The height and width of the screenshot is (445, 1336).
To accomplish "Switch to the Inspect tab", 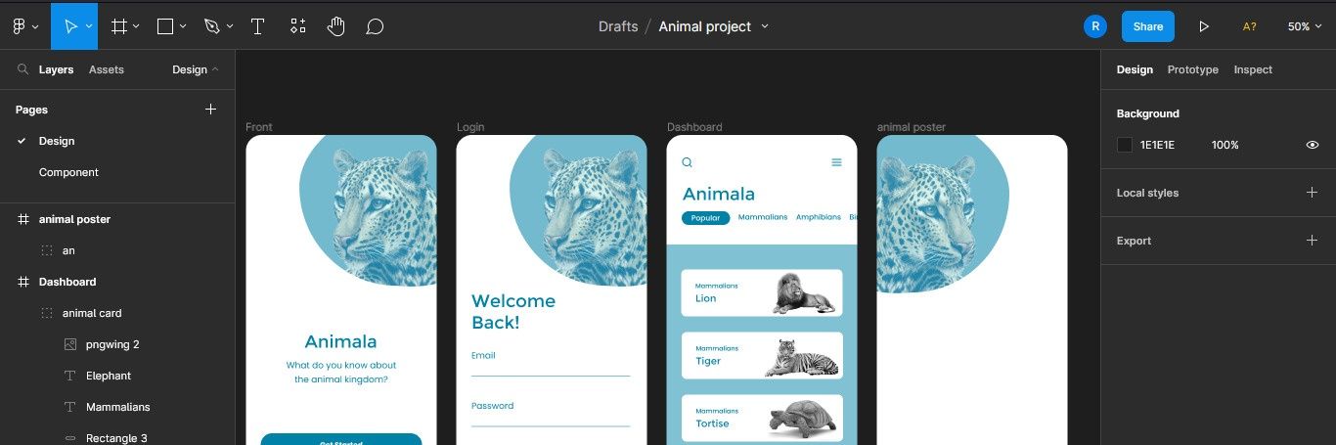I will [1253, 69].
